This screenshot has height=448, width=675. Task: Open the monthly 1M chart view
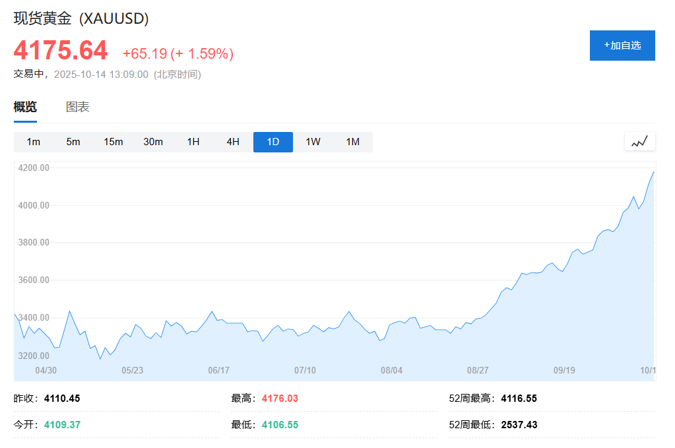pyautogui.click(x=352, y=141)
